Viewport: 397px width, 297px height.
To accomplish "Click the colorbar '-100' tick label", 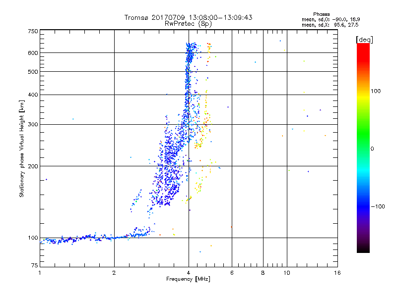I will tap(378, 206).
